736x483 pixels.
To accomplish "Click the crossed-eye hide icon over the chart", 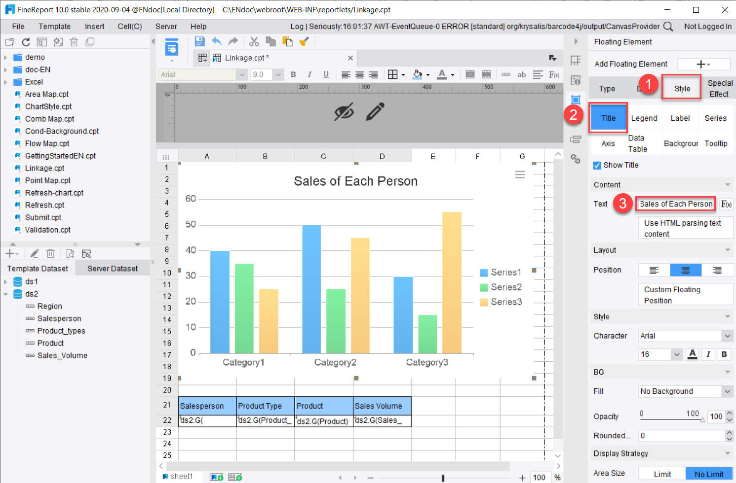I will [344, 112].
